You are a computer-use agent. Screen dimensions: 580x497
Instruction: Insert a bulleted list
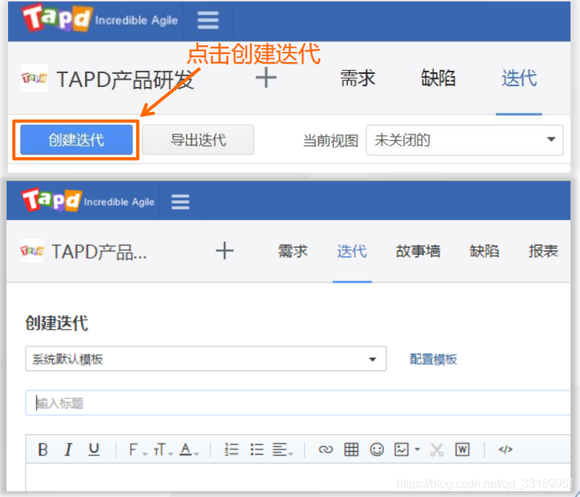(257, 449)
